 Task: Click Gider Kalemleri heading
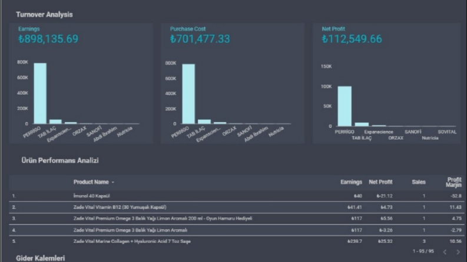[41, 258]
